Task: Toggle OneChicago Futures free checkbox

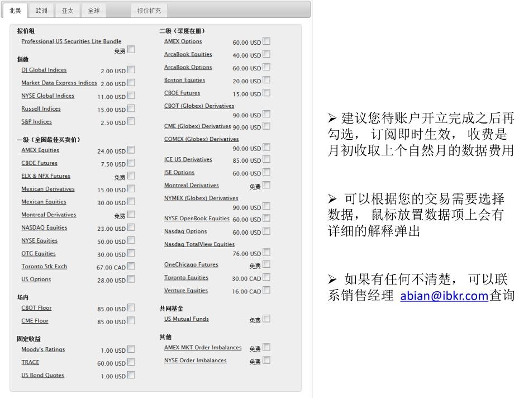Action: tap(266, 264)
